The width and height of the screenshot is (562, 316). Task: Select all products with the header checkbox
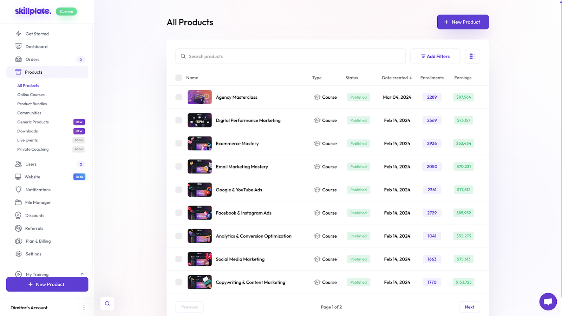(178, 77)
